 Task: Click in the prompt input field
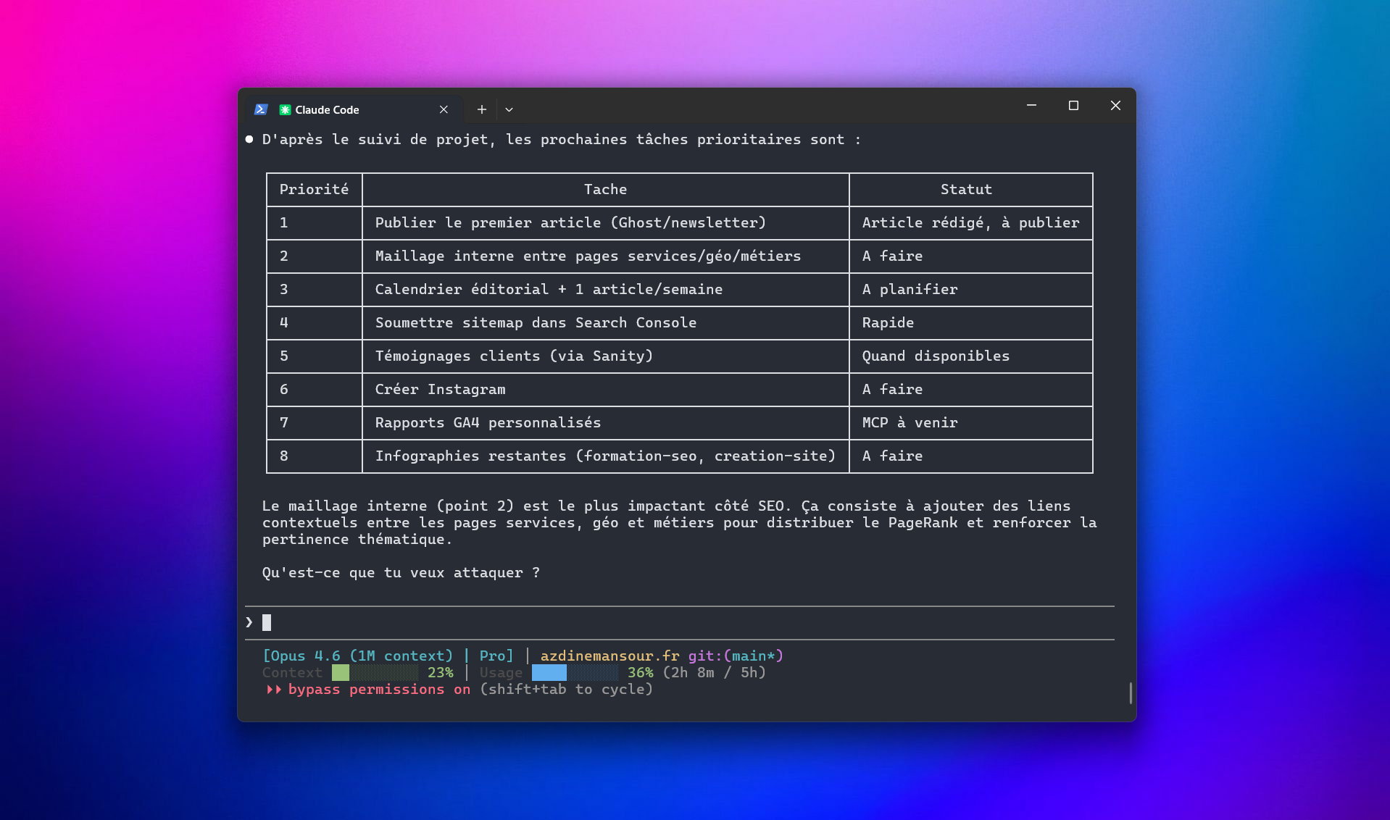(x=680, y=622)
